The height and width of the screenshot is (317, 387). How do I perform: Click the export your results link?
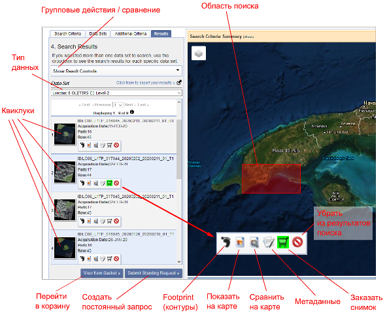pyautogui.click(x=145, y=83)
